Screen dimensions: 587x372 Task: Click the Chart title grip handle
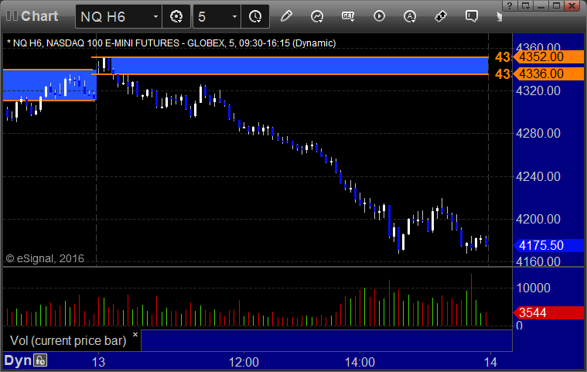click(x=12, y=16)
